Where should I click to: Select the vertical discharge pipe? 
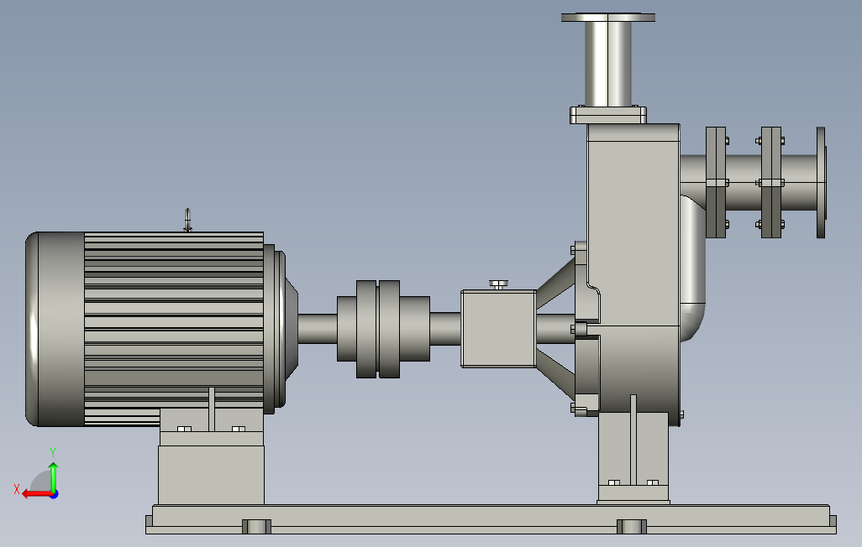[x=607, y=65]
